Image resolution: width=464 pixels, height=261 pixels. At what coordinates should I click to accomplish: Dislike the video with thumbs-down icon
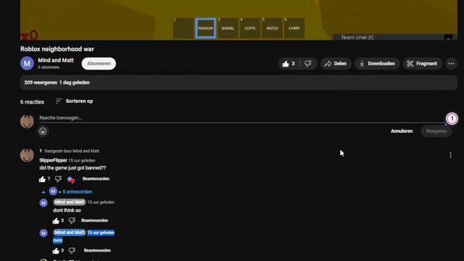[308, 64]
